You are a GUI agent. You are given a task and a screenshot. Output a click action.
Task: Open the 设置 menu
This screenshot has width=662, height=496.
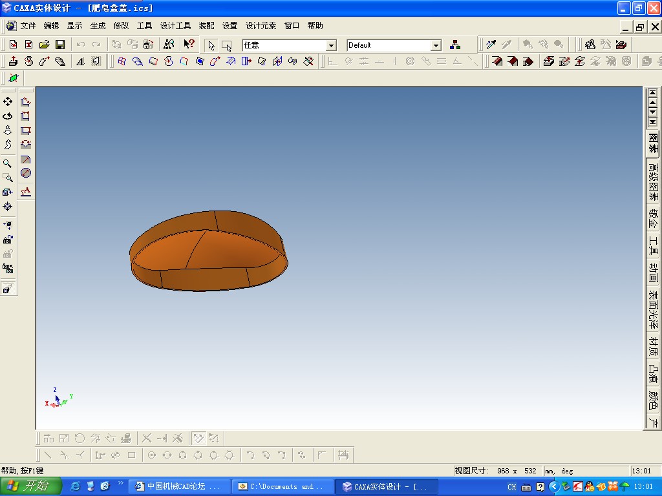point(230,26)
